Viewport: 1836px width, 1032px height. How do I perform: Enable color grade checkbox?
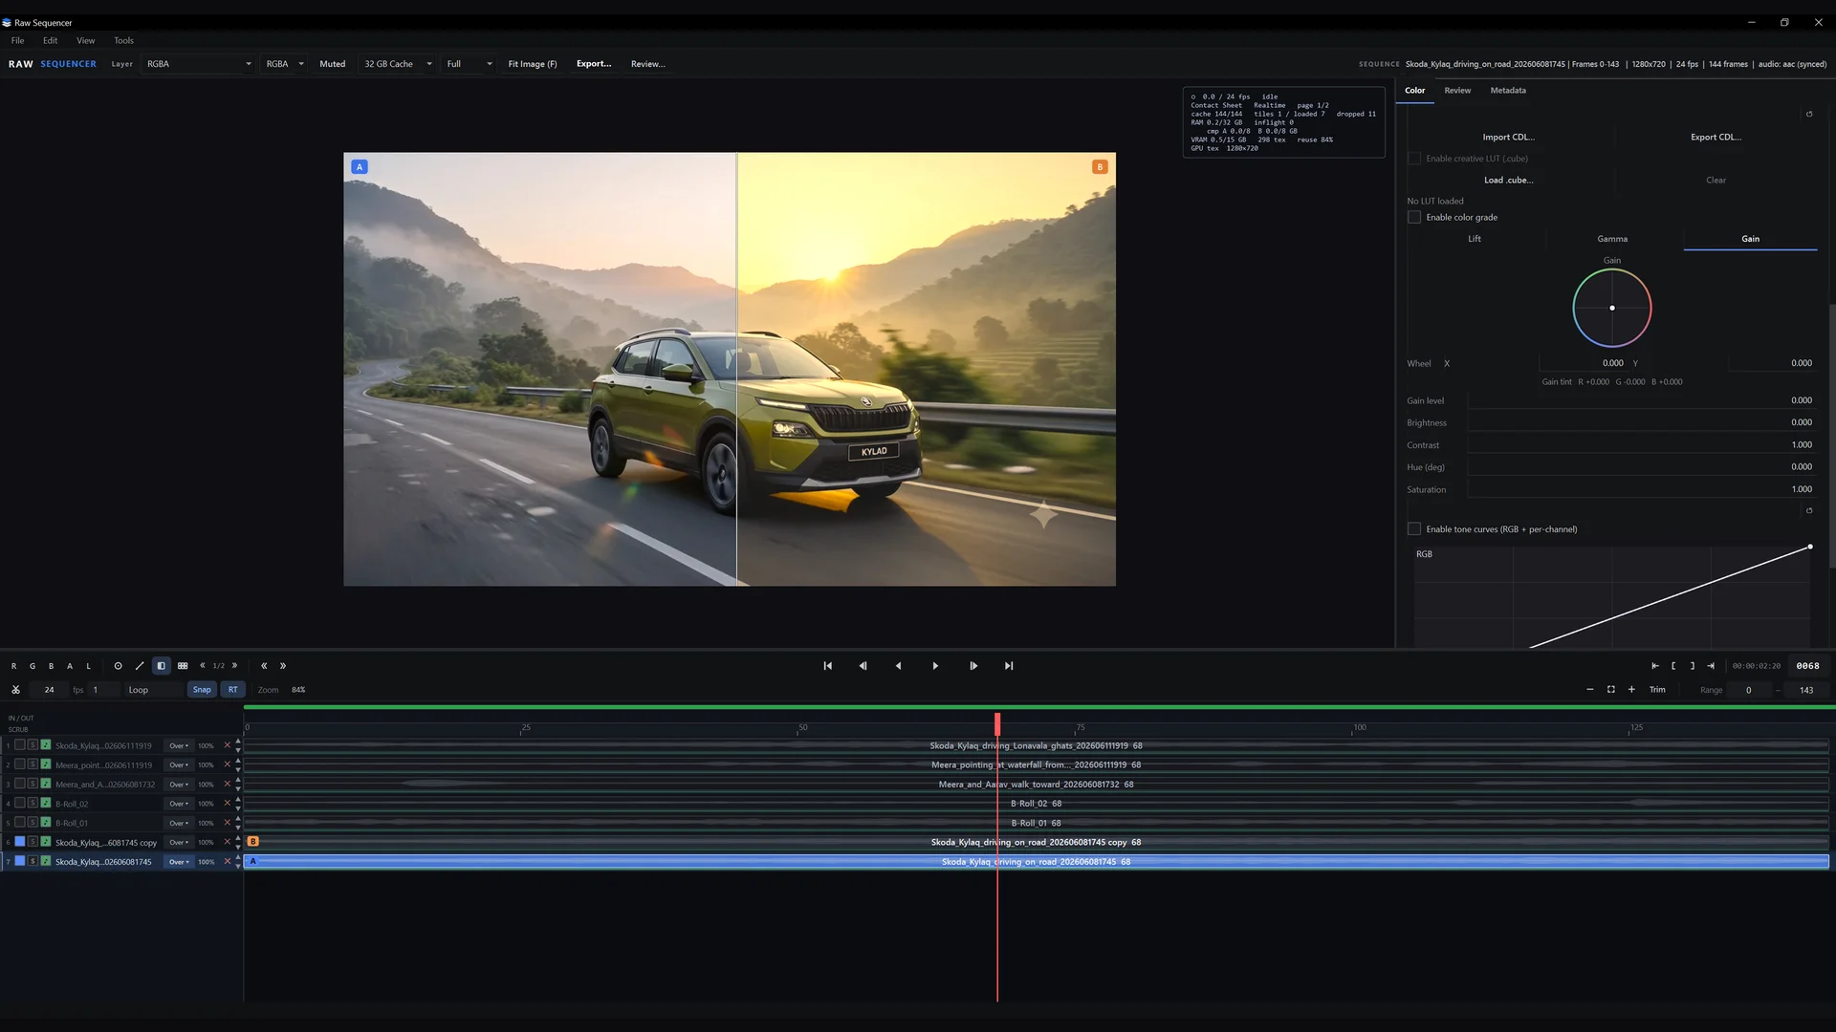click(1414, 218)
